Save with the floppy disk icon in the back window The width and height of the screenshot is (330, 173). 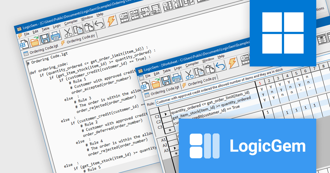point(45,38)
